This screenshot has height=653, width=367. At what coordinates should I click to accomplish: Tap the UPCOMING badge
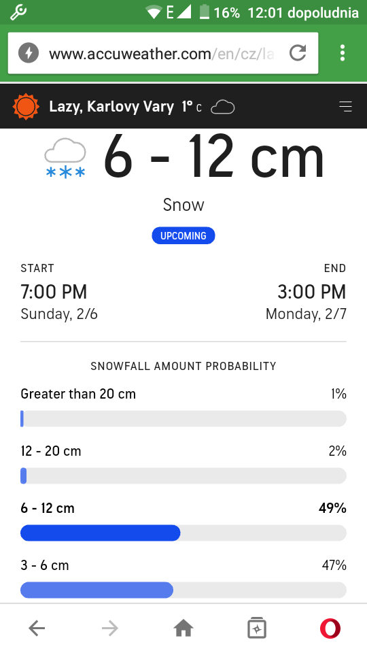tap(183, 236)
